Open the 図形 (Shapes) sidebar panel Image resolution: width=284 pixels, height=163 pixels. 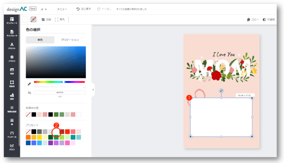pos(12,96)
